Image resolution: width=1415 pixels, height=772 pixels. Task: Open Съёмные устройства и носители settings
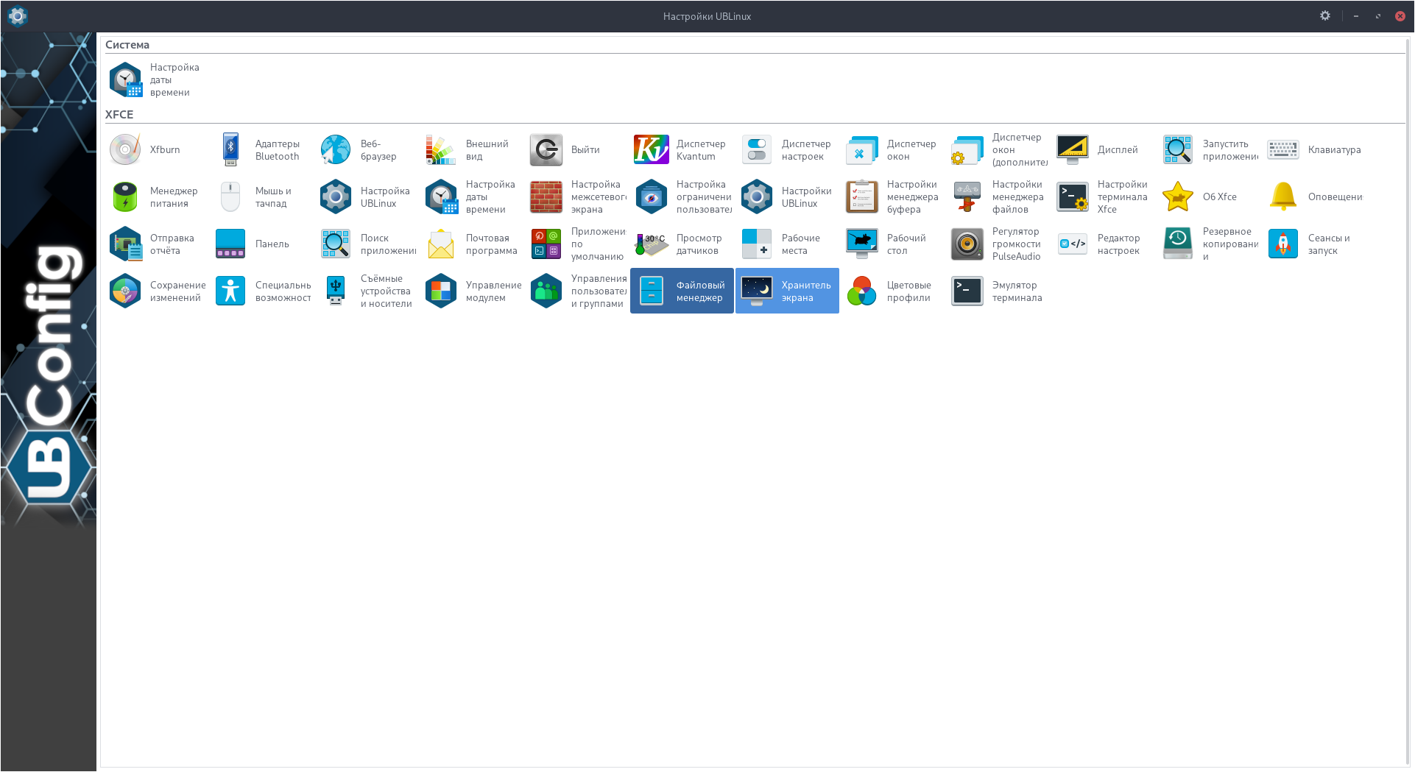tap(367, 291)
